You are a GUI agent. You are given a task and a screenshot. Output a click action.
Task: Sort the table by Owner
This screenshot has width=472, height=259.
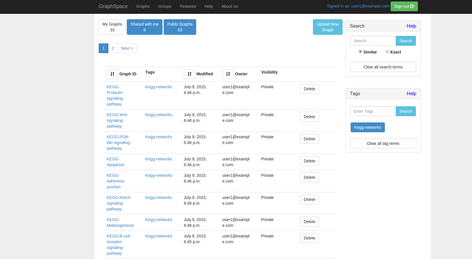[228, 74]
